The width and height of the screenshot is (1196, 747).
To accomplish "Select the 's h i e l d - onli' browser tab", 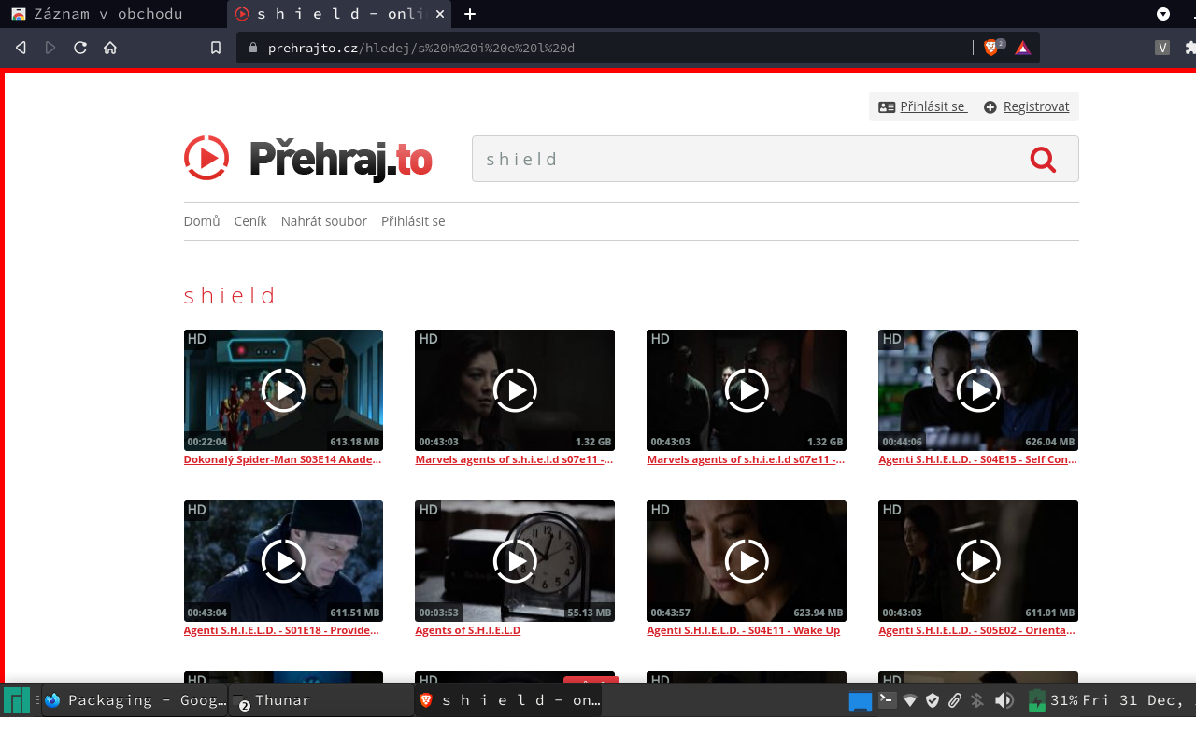I will 340,14.
